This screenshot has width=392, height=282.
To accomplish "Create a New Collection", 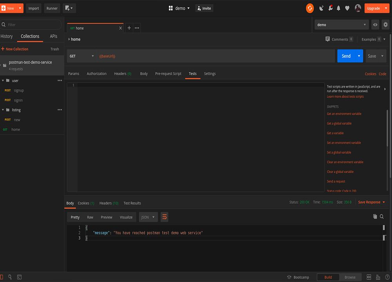I will (15, 49).
